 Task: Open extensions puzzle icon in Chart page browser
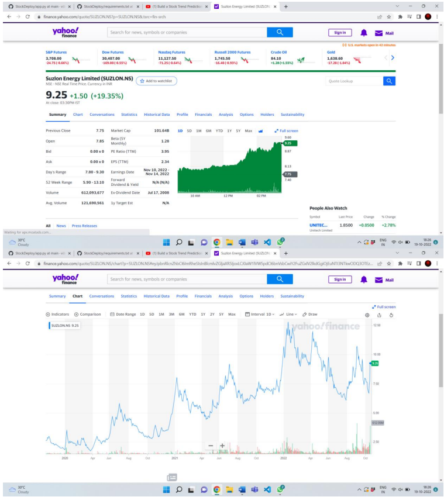click(400, 264)
